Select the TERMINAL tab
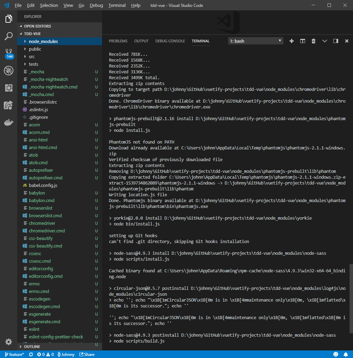Screen dimensions: 353x358 click(x=201, y=41)
